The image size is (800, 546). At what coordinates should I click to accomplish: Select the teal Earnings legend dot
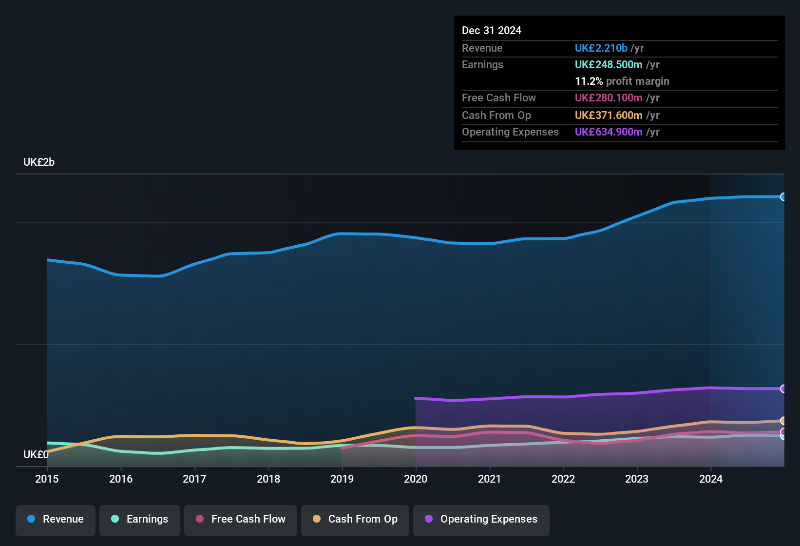point(115,519)
